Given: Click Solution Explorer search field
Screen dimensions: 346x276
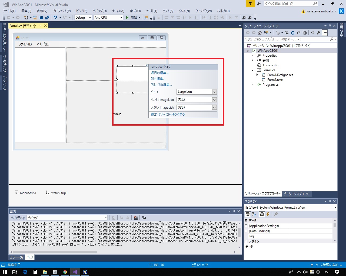Looking at the screenshot, I should [x=287, y=39].
